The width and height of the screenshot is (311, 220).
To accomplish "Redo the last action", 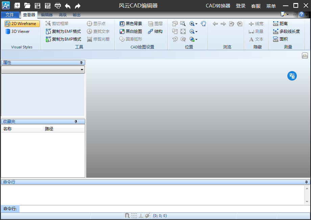I will pos(78,6).
